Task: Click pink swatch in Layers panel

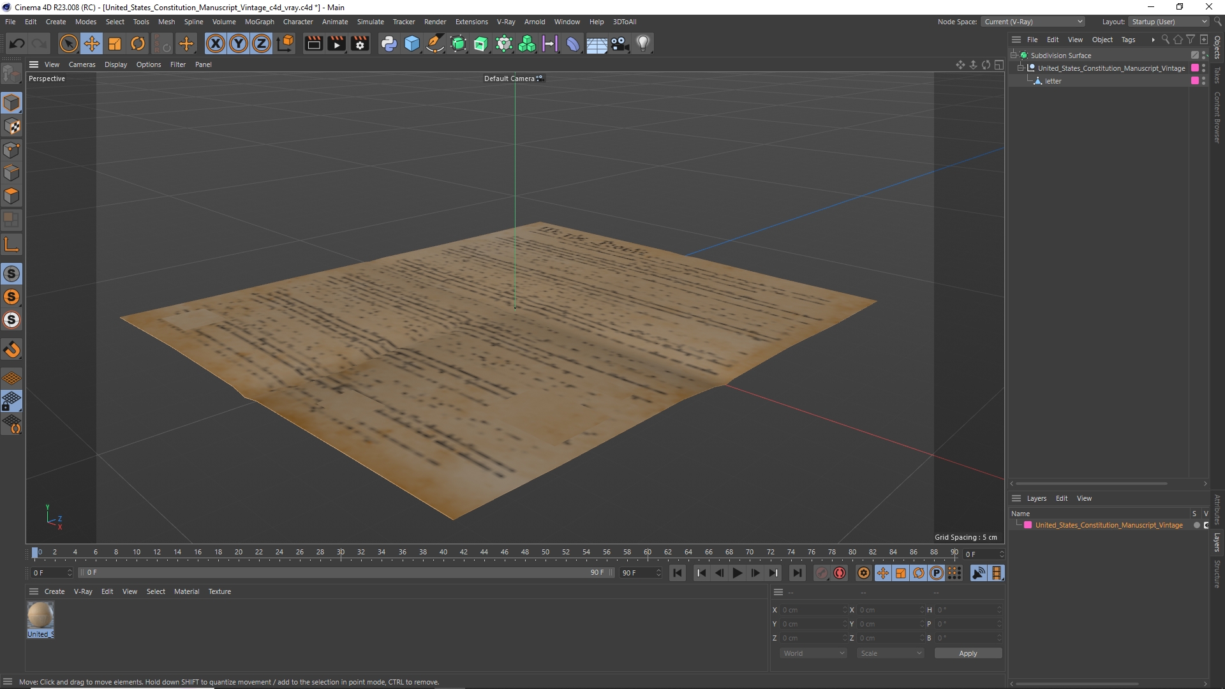Action: point(1028,525)
